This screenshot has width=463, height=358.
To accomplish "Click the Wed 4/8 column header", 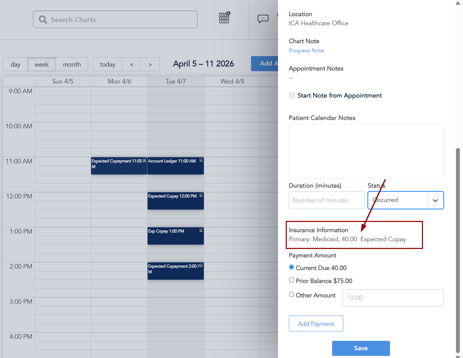I will (x=232, y=81).
